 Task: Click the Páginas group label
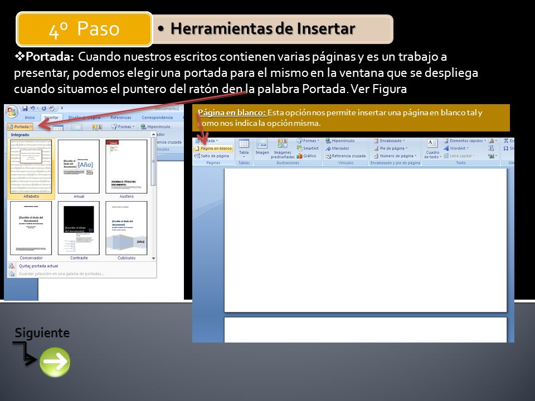pos(213,163)
